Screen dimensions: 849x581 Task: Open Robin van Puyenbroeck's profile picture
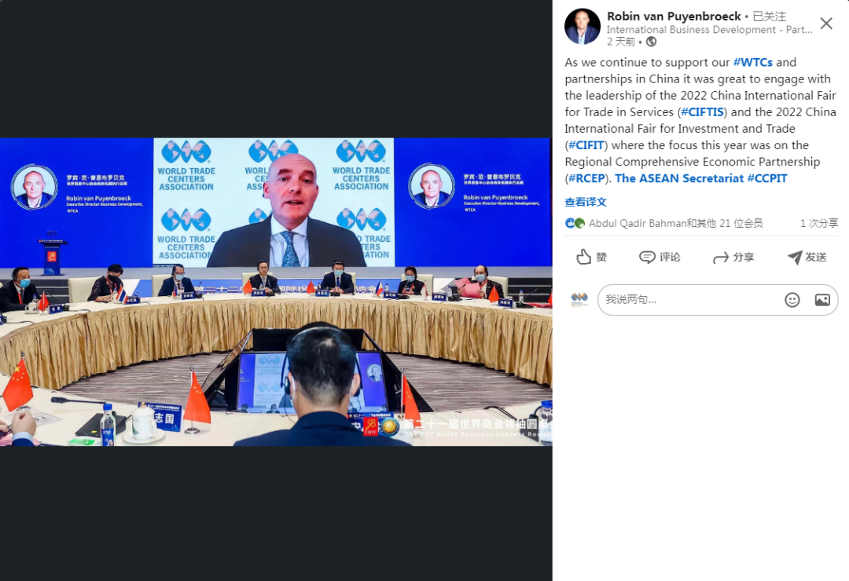[x=582, y=26]
